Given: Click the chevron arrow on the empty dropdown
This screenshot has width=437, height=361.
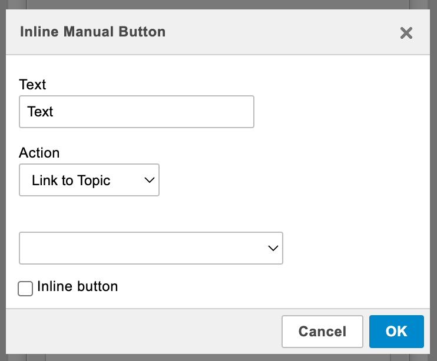Looking at the screenshot, I should click(x=273, y=248).
